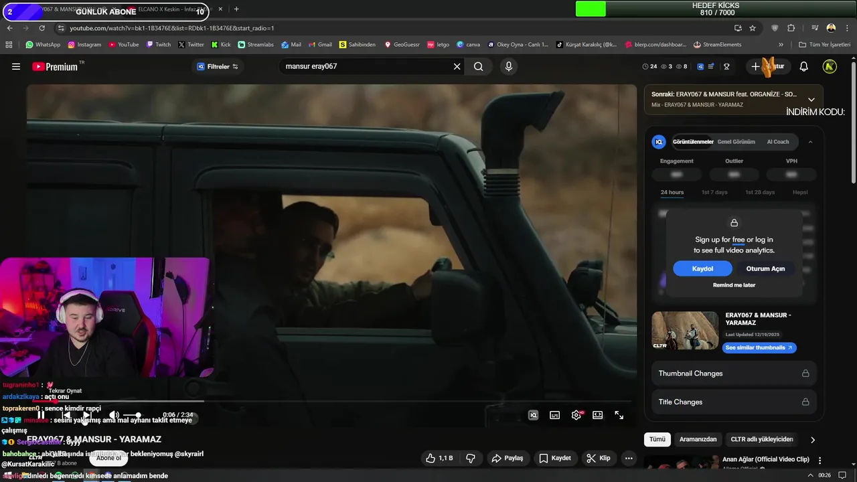Open options for Anan Ağlar video
Screen dimensions: 857x482
(820, 461)
